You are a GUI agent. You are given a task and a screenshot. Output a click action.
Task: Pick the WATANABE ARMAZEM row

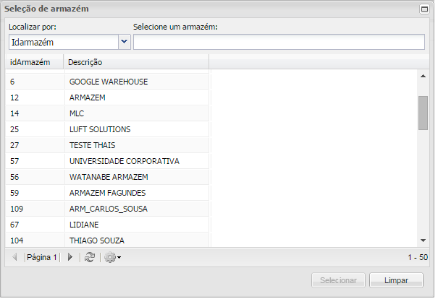coord(109,177)
